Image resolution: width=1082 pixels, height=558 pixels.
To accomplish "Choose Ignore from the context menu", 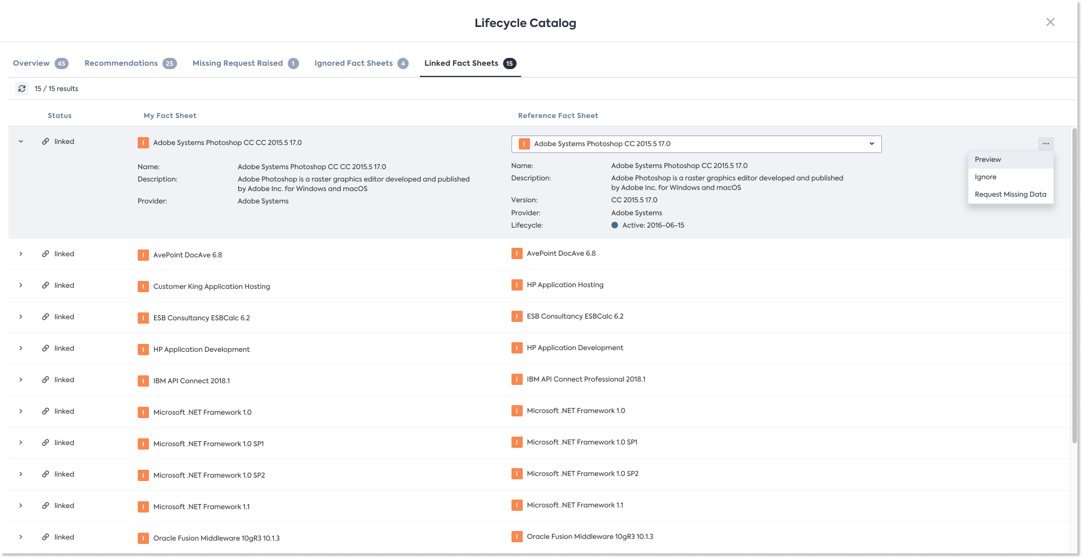I will point(1011,177).
